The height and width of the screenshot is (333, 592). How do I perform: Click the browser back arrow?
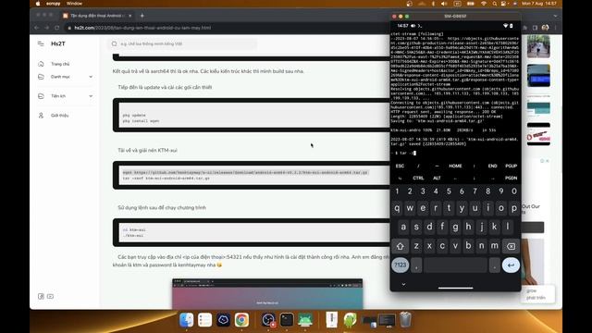click(x=37, y=28)
